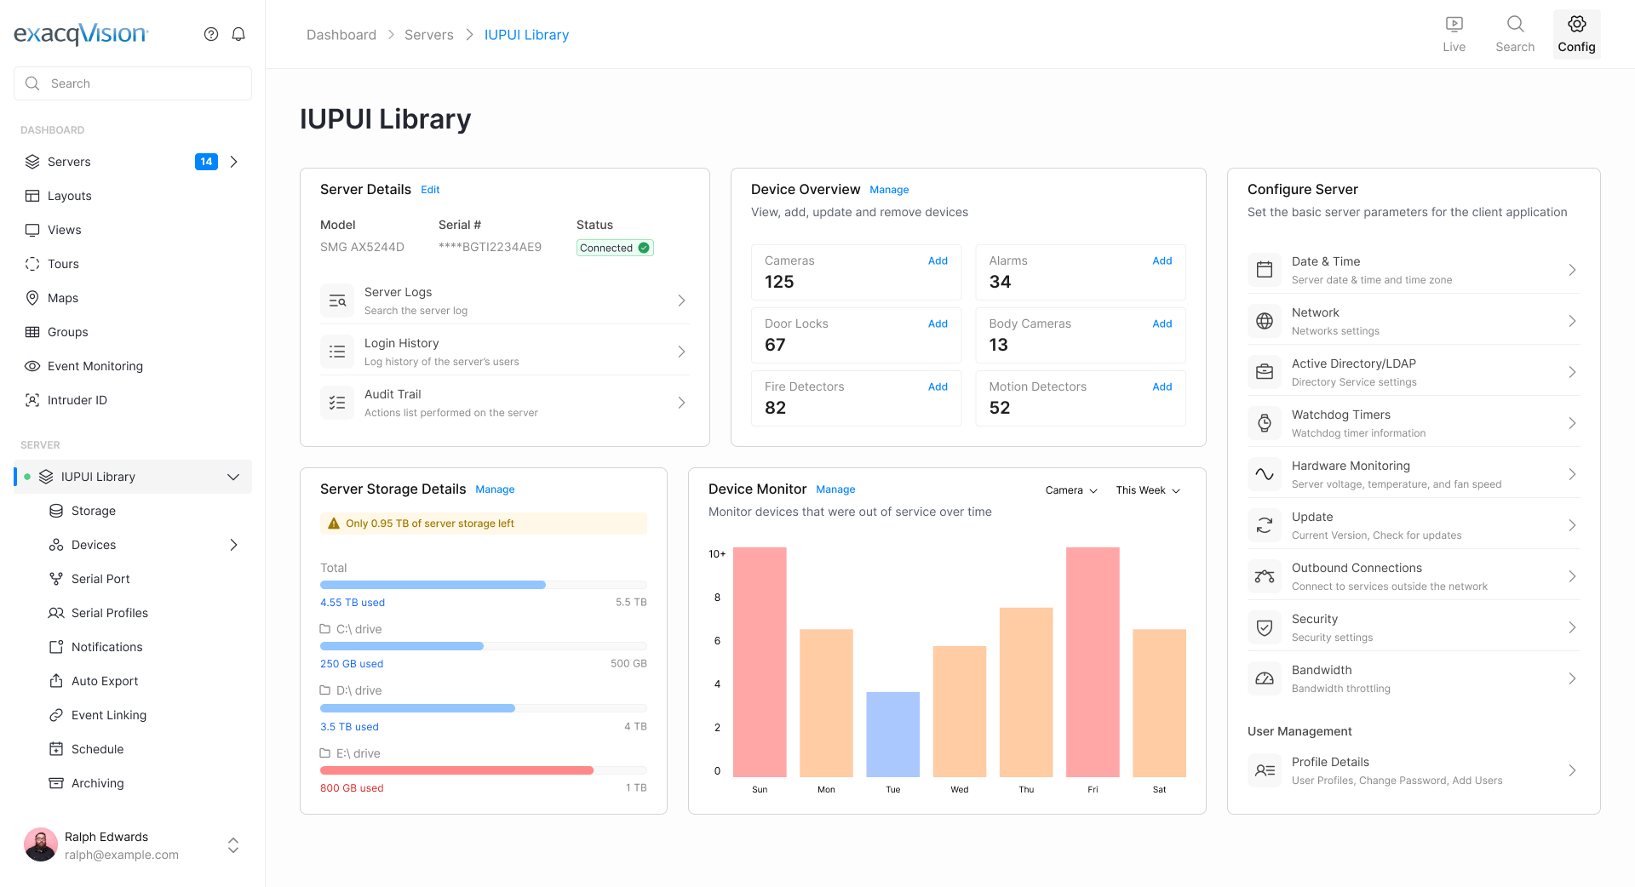This screenshot has width=1635, height=887.
Task: Click the Event Monitoring eye icon
Action: click(32, 366)
